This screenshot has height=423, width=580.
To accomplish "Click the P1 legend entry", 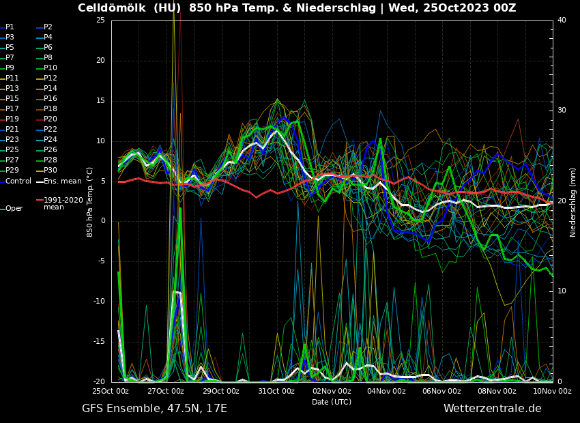I will tap(10, 27).
